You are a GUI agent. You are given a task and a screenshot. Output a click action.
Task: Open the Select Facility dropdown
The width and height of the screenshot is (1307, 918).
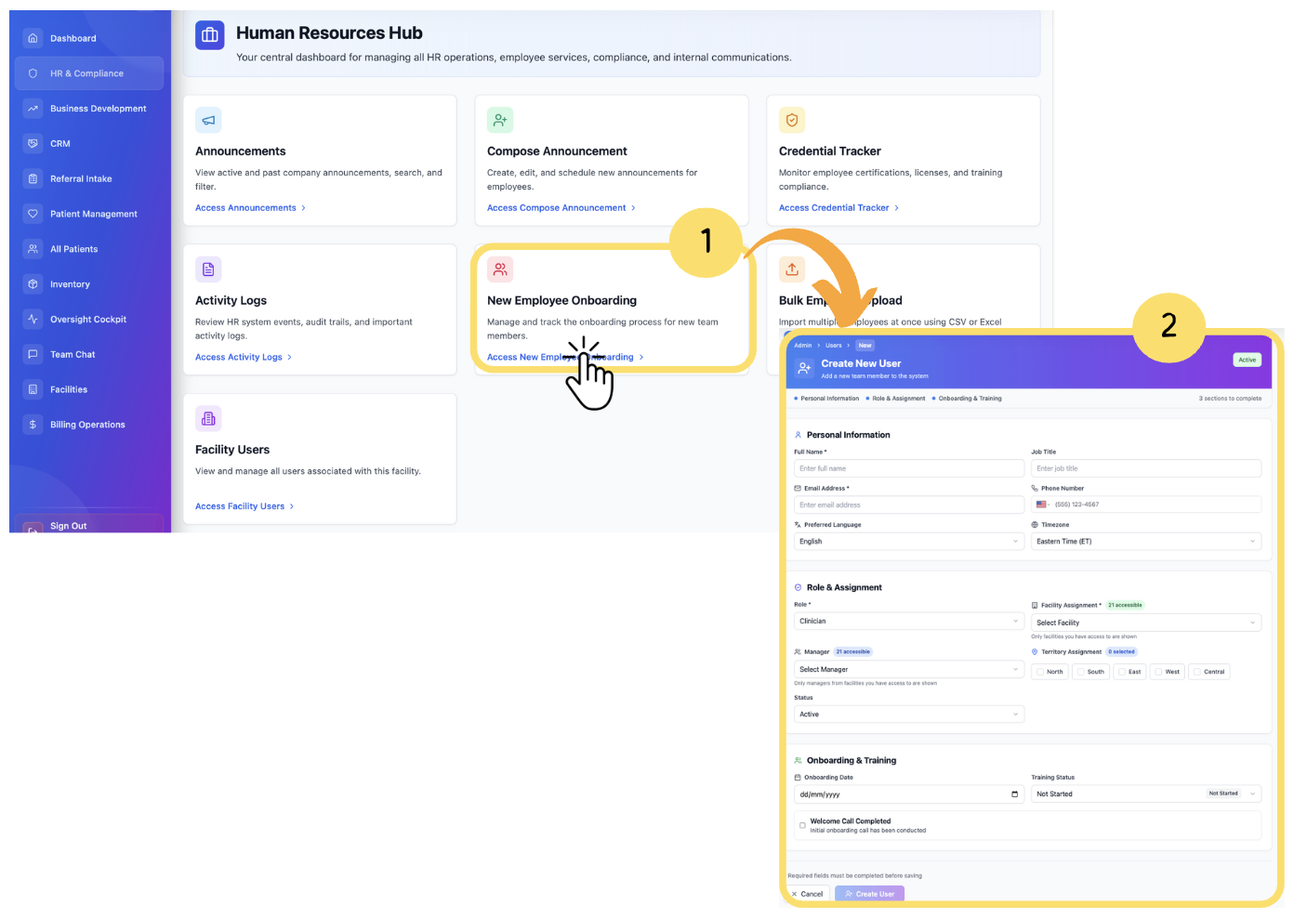tap(1145, 623)
